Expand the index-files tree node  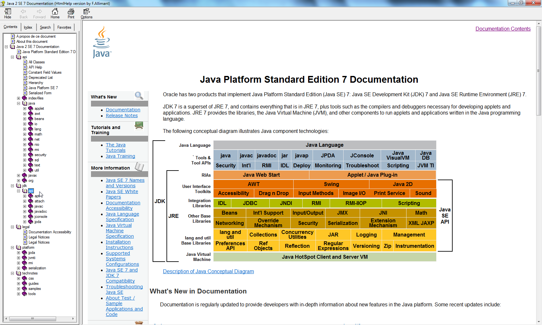[x=18, y=98]
